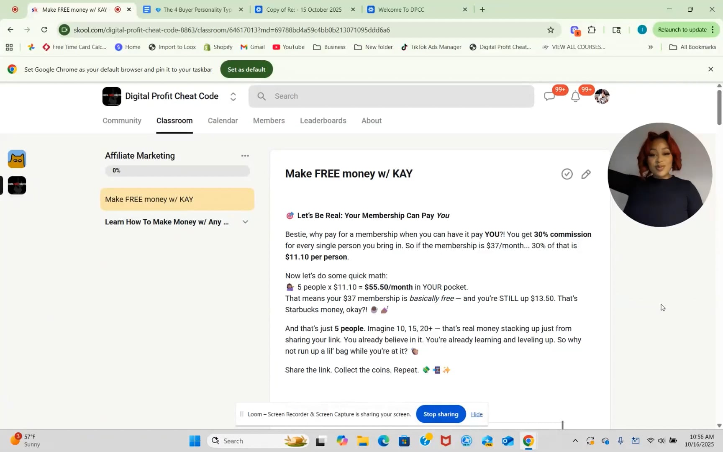Show more bookmarks with chevron

coord(650,47)
